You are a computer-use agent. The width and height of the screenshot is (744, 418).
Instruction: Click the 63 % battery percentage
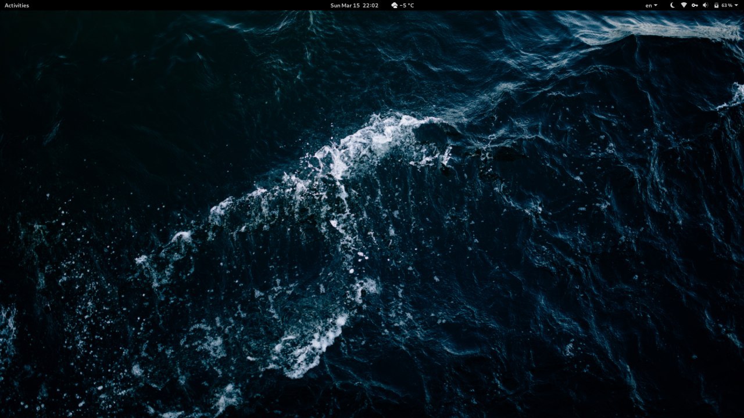click(x=727, y=5)
